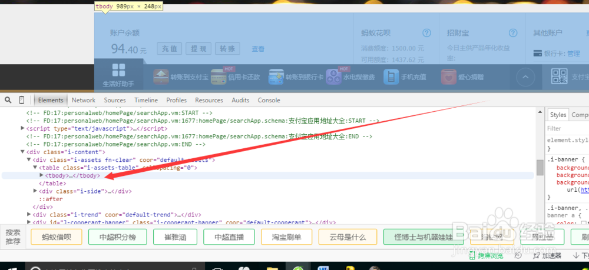Click the round collapse-up arrow icon
The image size is (589, 270).
(x=525, y=77)
